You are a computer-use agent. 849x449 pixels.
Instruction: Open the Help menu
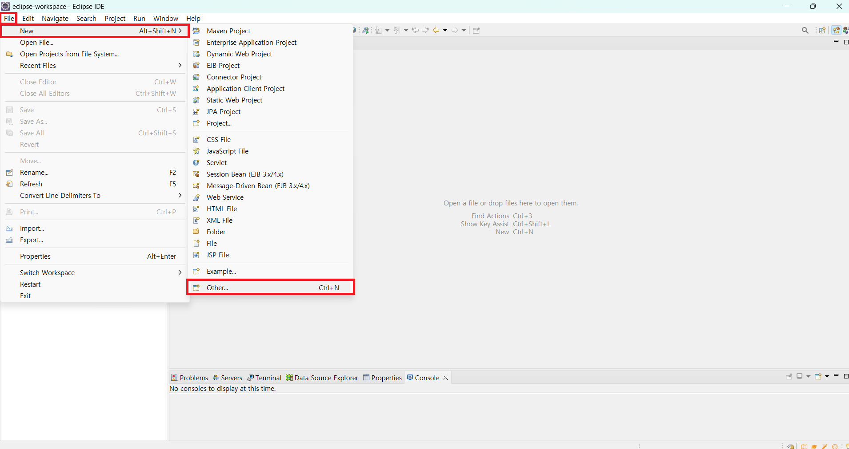193,18
